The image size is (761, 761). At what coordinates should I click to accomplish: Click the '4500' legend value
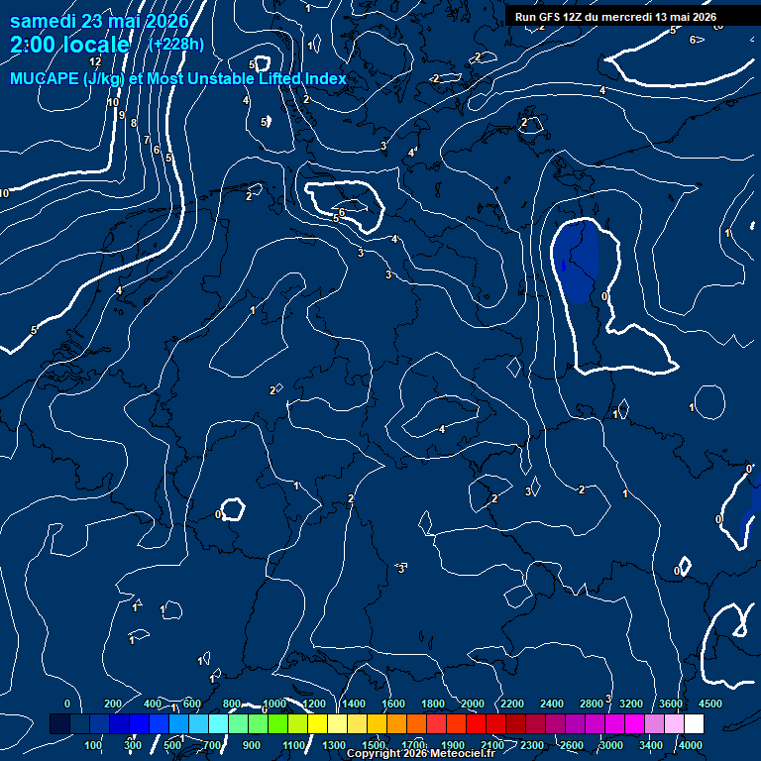click(710, 704)
